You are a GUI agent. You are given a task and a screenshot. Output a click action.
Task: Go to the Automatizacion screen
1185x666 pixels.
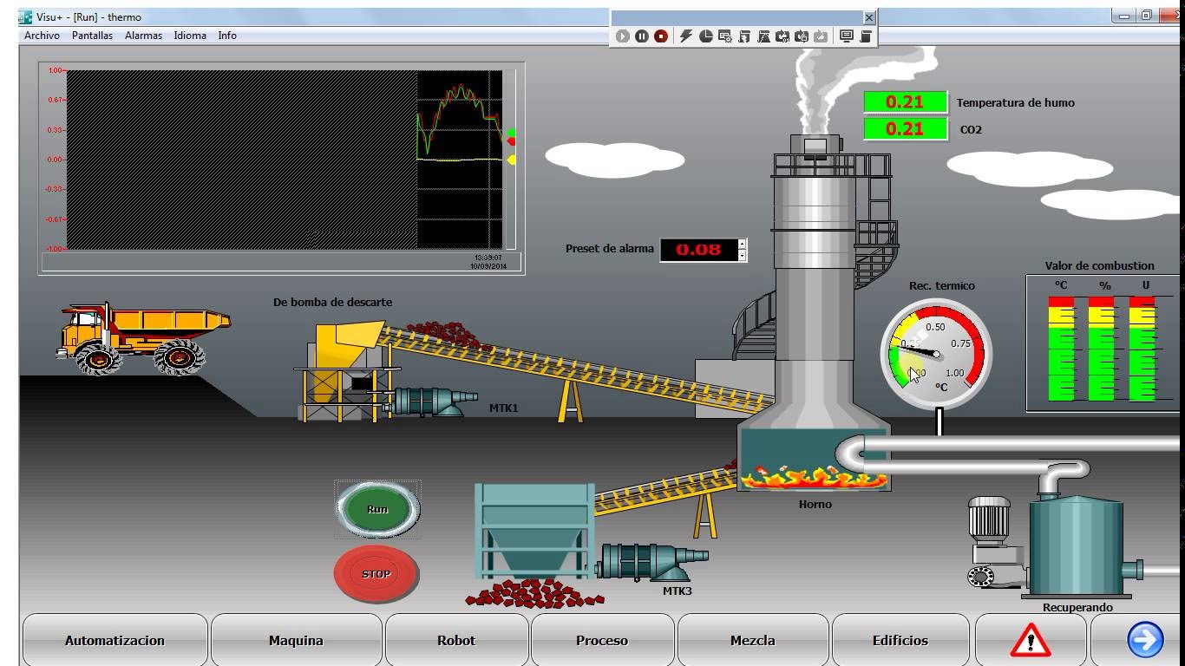pyautogui.click(x=115, y=641)
